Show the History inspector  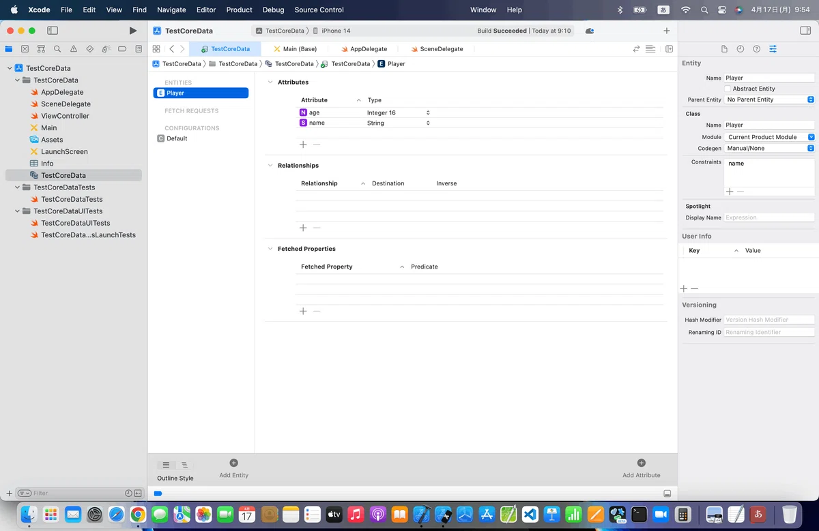pyautogui.click(x=741, y=49)
